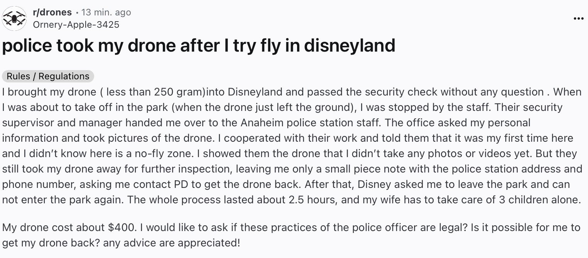Image resolution: width=588 pixels, height=258 pixels.
Task: Click the '13 min. ago' timestamp
Action: coord(106,12)
